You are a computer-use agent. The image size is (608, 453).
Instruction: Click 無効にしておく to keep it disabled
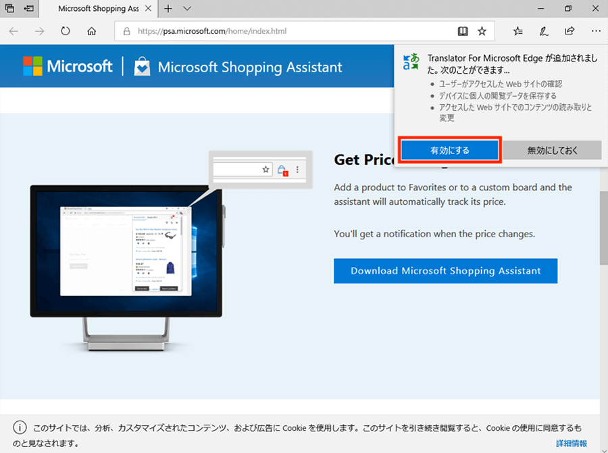(552, 150)
